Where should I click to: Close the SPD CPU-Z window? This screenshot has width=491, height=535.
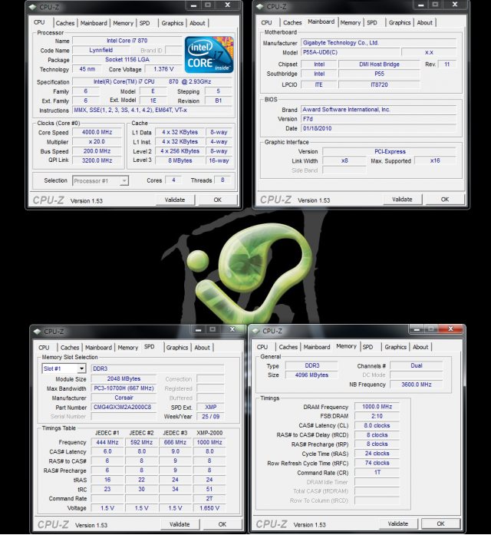click(x=232, y=329)
